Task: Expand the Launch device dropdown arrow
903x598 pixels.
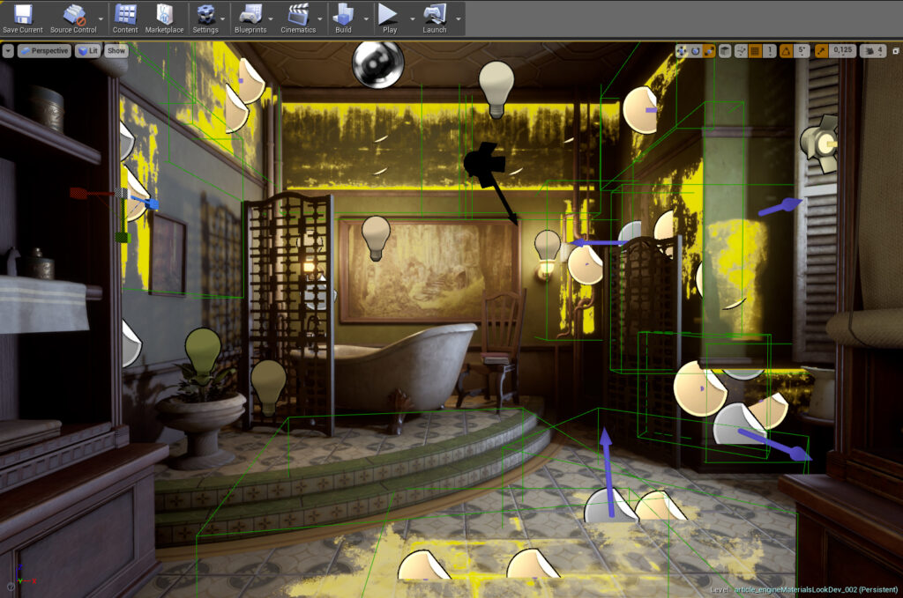Action: 459,19
